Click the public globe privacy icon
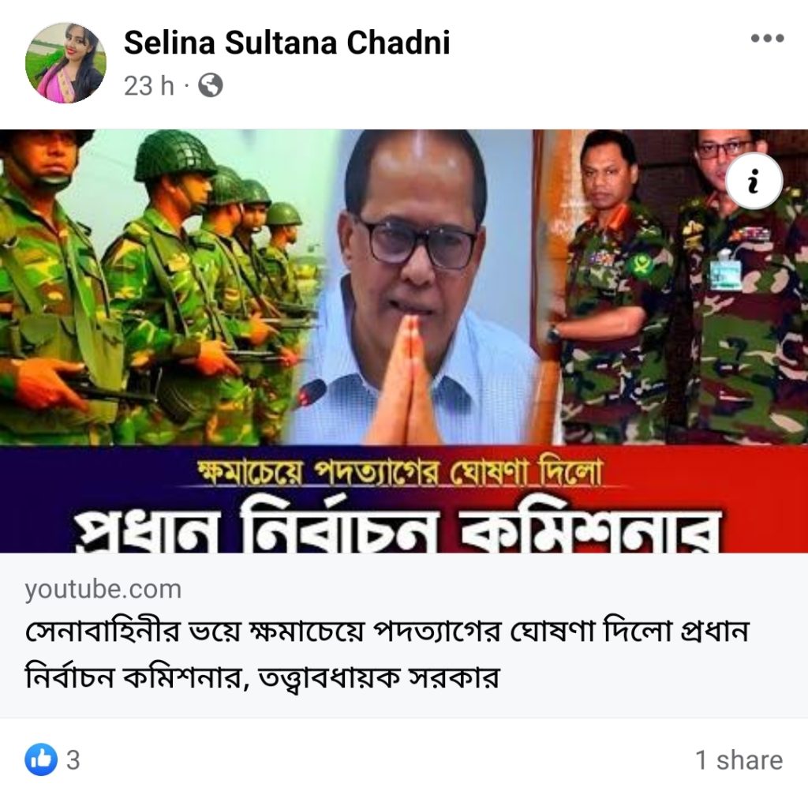 pos(210,85)
